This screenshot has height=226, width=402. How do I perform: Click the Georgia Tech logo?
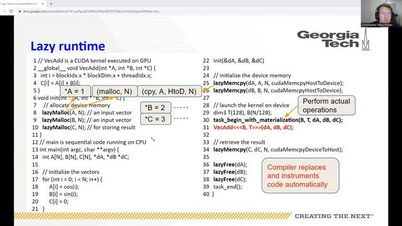pos(334,40)
